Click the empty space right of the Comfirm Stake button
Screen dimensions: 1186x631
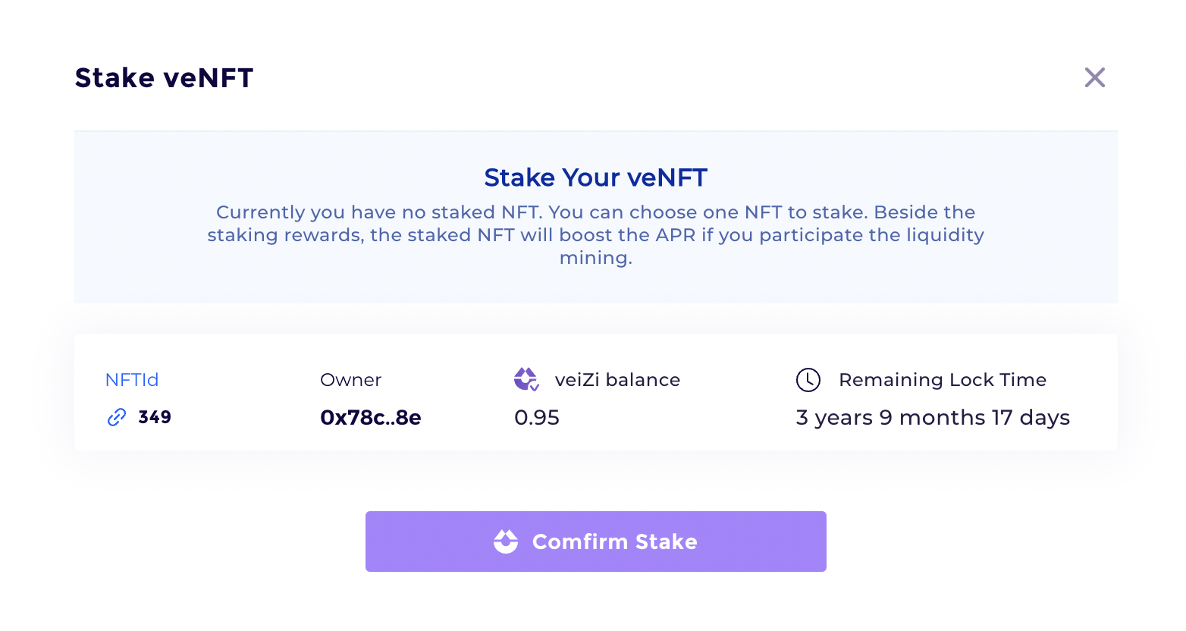tap(971, 542)
